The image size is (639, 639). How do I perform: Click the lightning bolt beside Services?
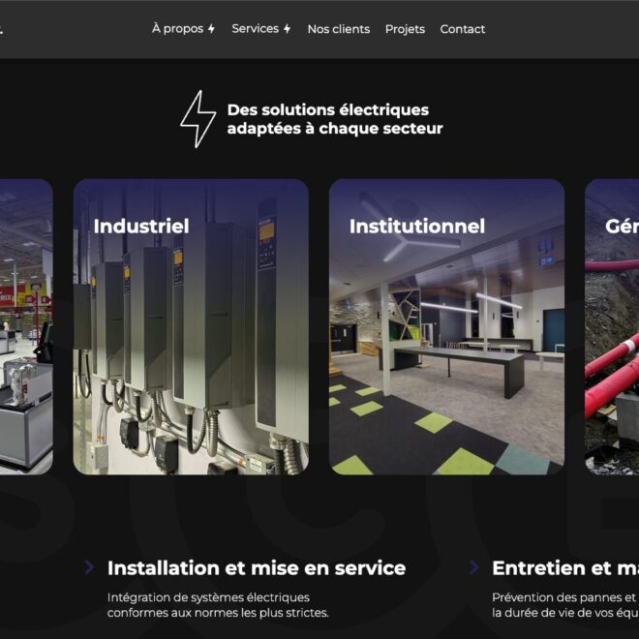point(287,29)
